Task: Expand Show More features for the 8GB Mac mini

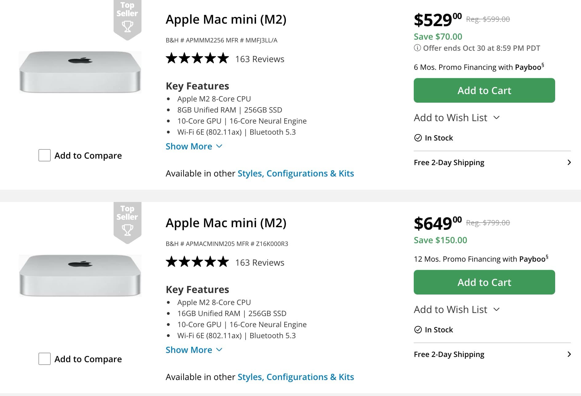Action: click(194, 146)
